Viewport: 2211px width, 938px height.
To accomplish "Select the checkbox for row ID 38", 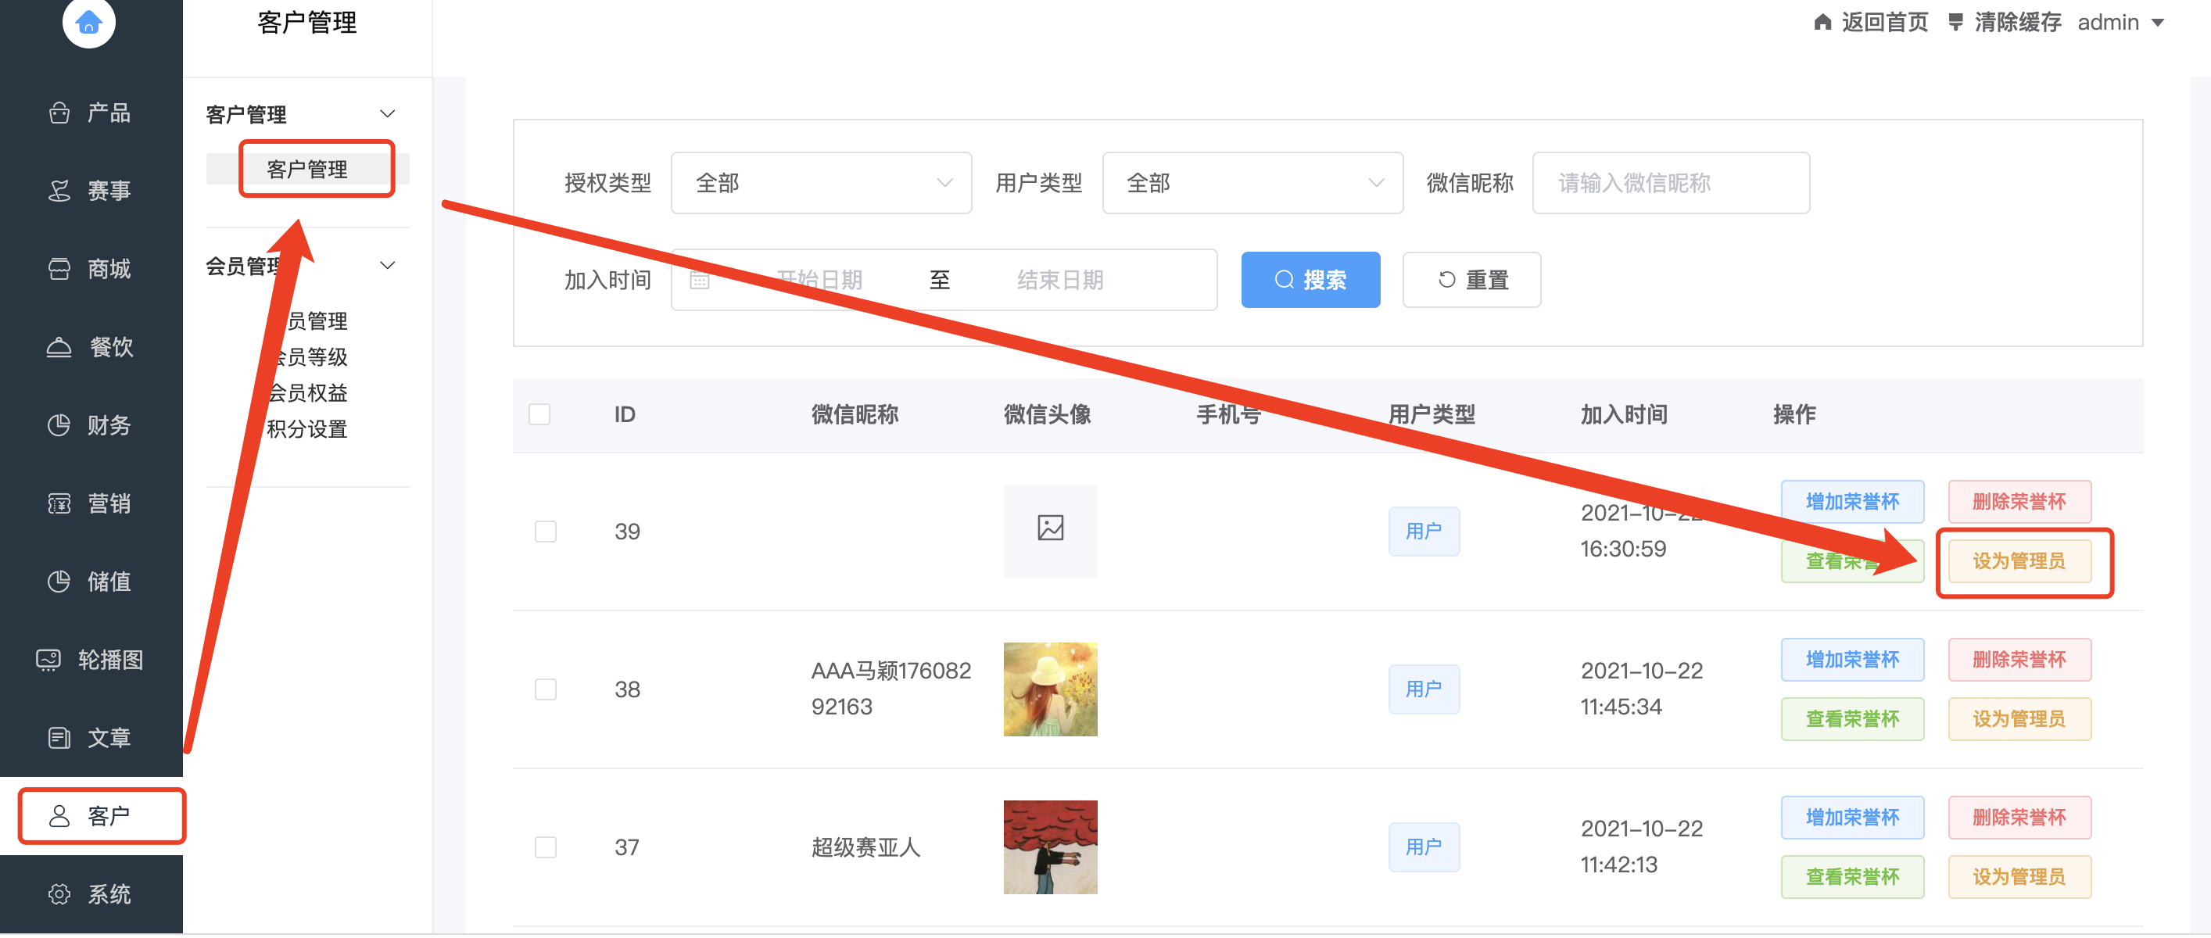I will pyautogui.click(x=546, y=689).
